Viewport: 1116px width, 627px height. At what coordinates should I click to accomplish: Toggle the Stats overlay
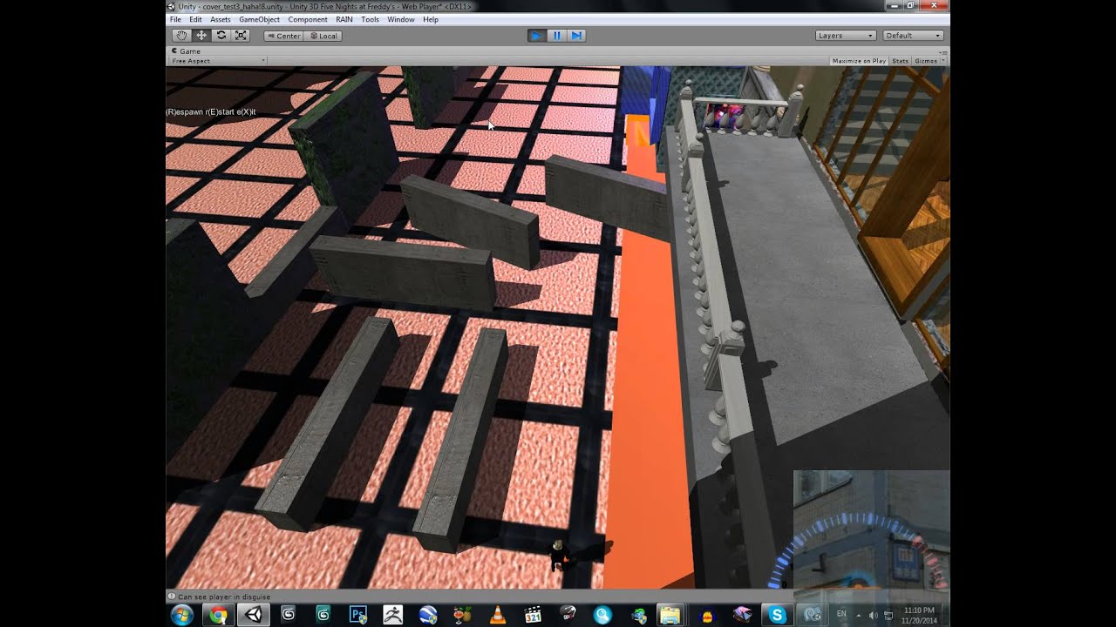(x=900, y=61)
